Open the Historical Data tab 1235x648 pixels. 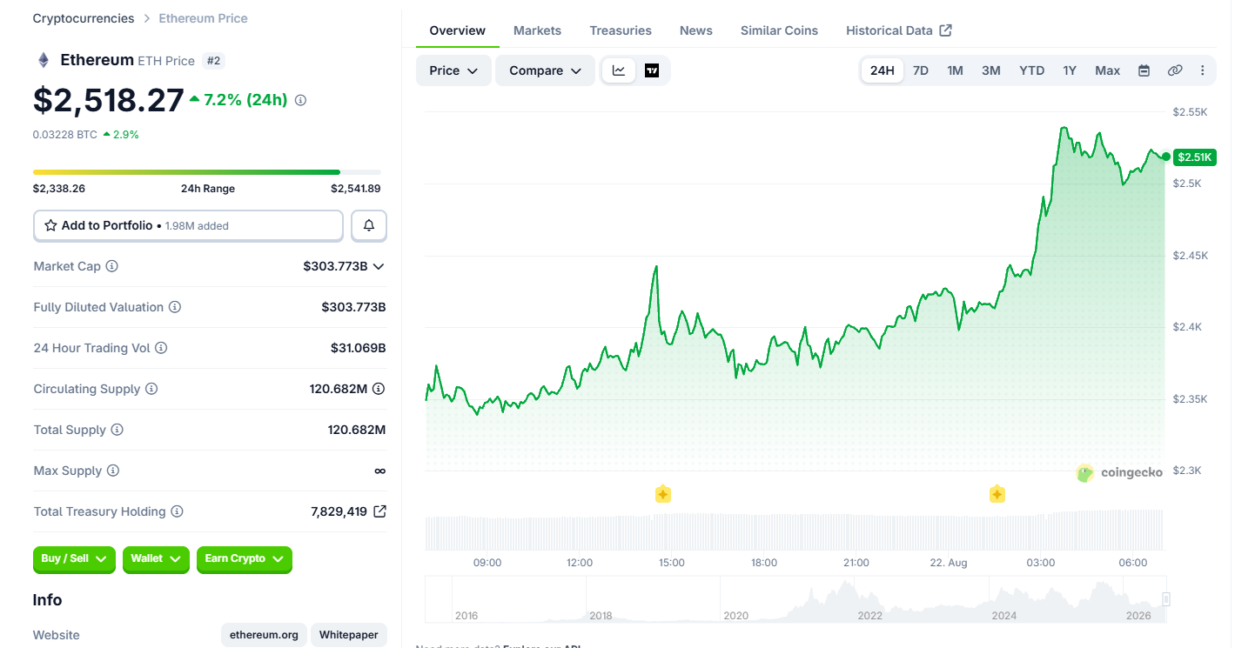coord(899,30)
